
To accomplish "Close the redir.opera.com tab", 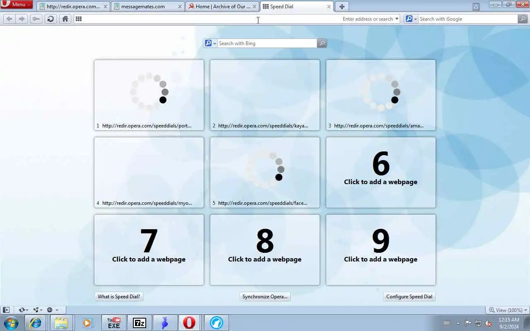I will coord(105,7).
